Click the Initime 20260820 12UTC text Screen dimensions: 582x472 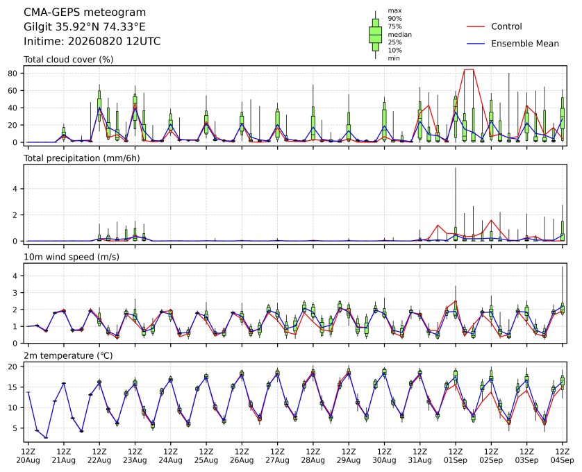point(92,41)
